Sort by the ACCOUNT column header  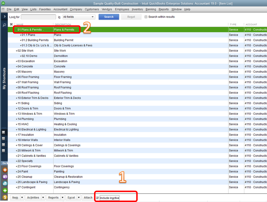click(x=251, y=25)
